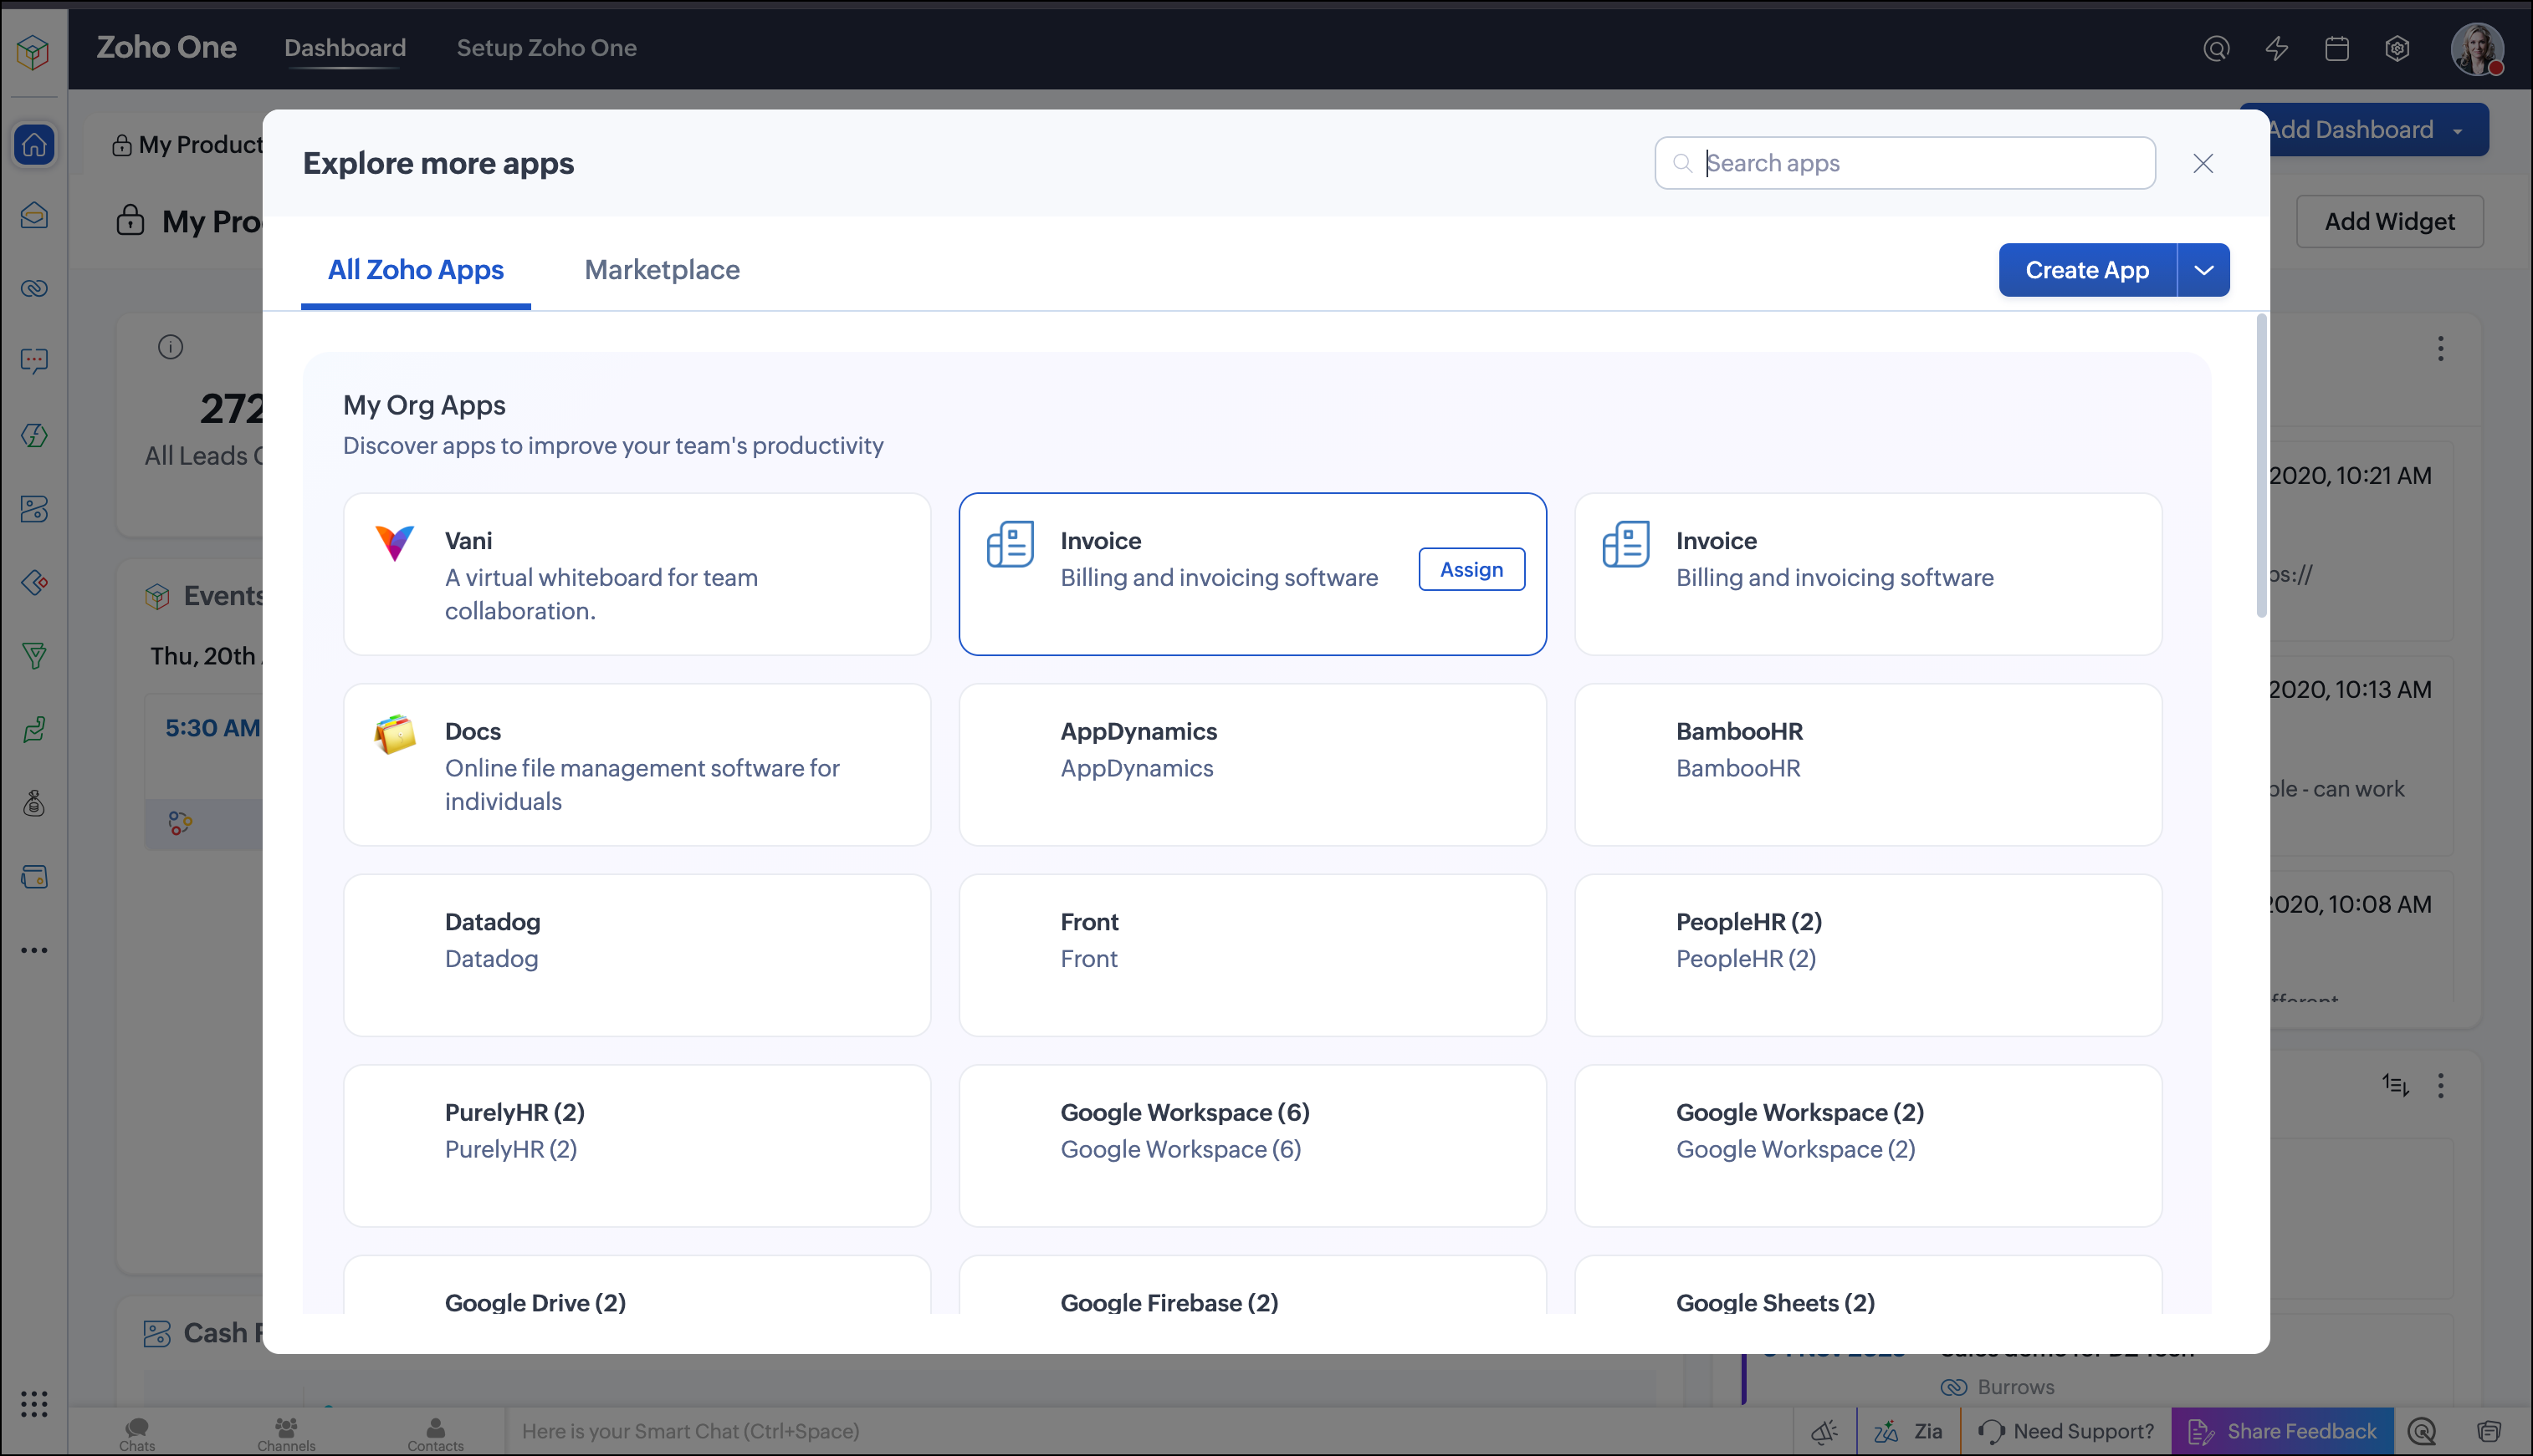The height and width of the screenshot is (1456, 2533).
Task: Select the Google Sheets (2) app card
Action: 1869,1285
